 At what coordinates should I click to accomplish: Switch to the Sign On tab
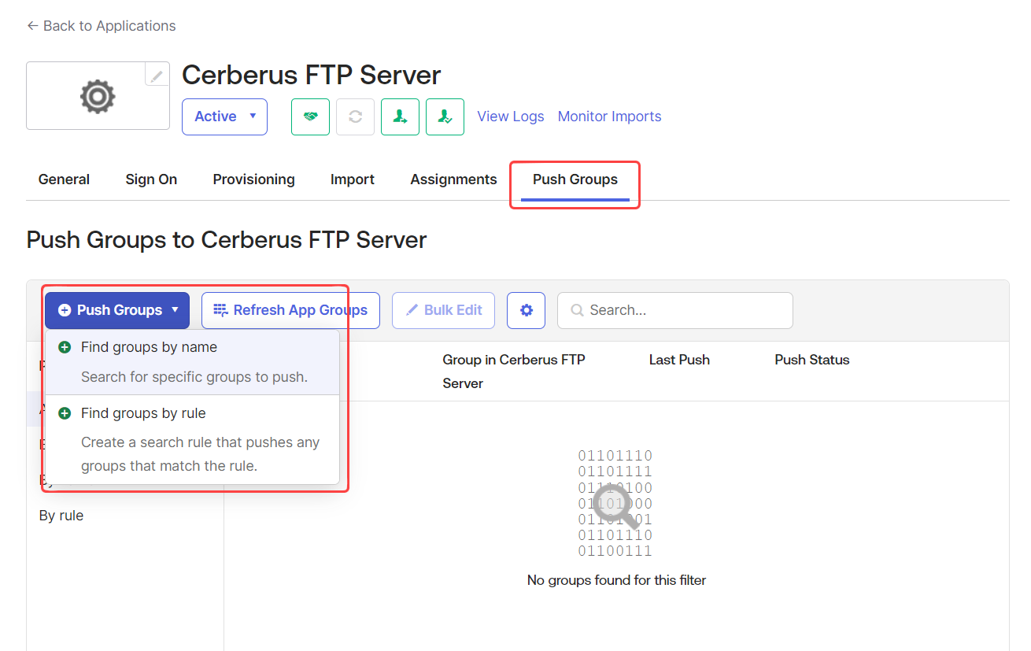pos(151,179)
